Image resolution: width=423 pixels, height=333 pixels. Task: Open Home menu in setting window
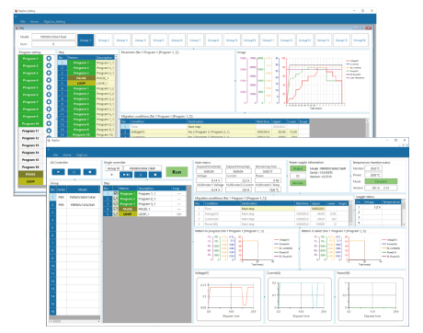(x=34, y=21)
